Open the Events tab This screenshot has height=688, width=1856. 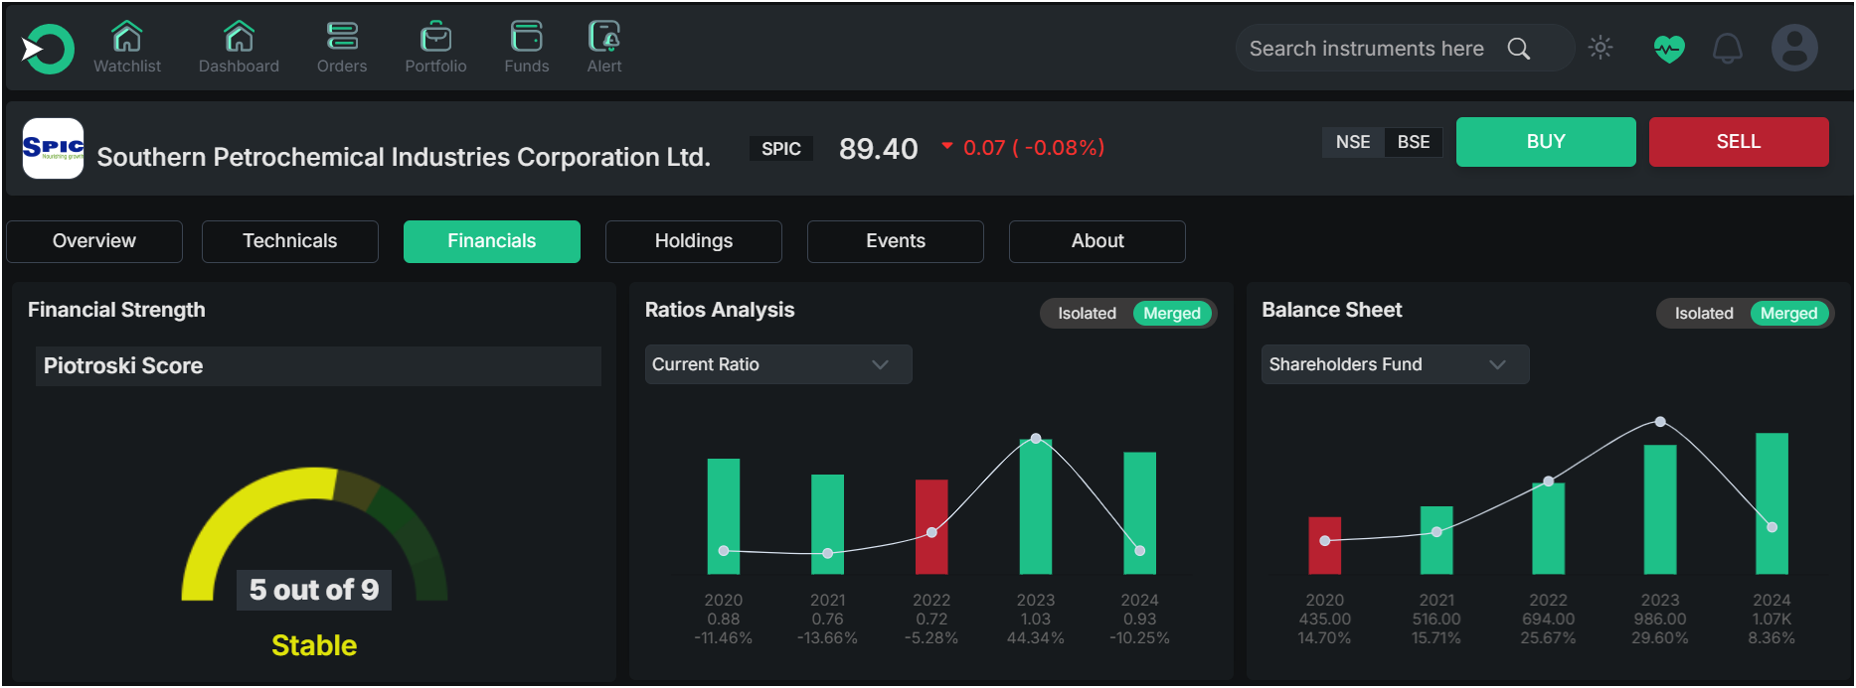click(896, 241)
